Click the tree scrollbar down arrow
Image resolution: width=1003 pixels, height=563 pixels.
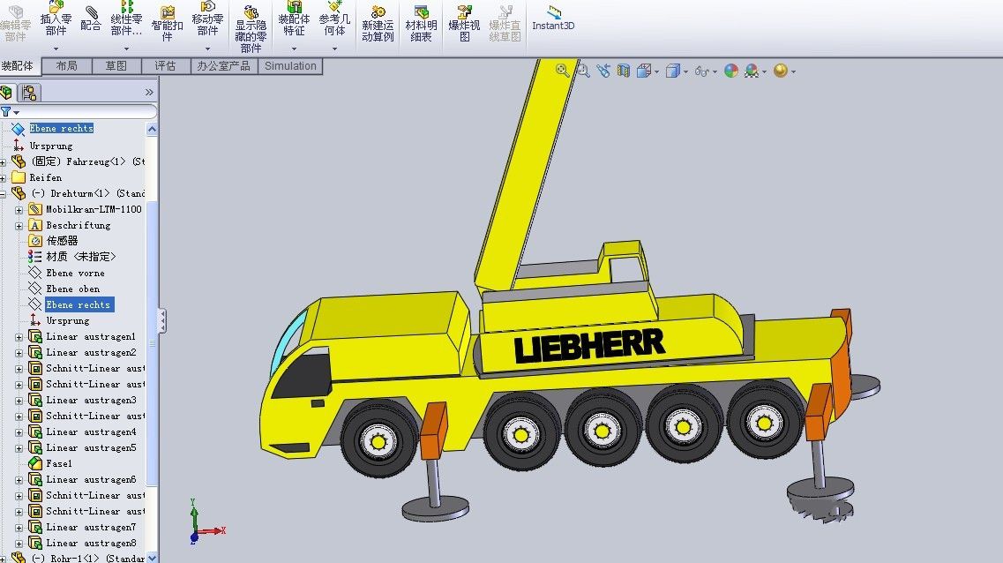point(153,558)
